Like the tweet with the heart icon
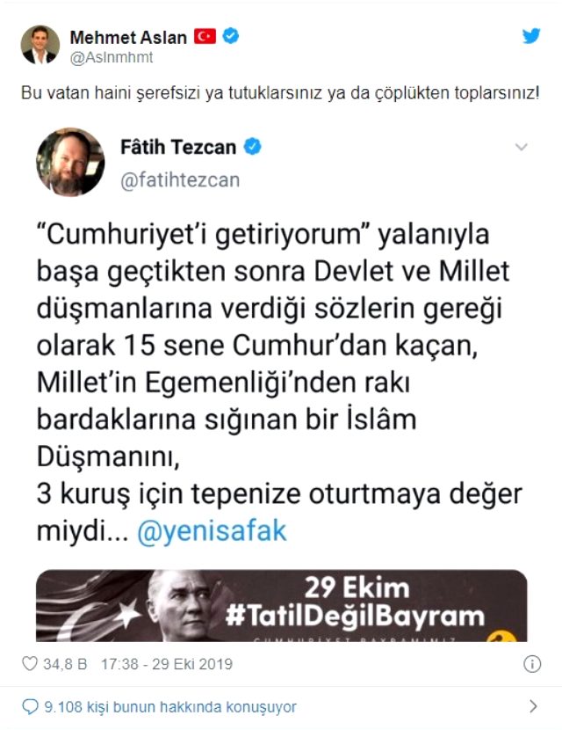Viewport: 562px width, 730px height. pyautogui.click(x=30, y=663)
